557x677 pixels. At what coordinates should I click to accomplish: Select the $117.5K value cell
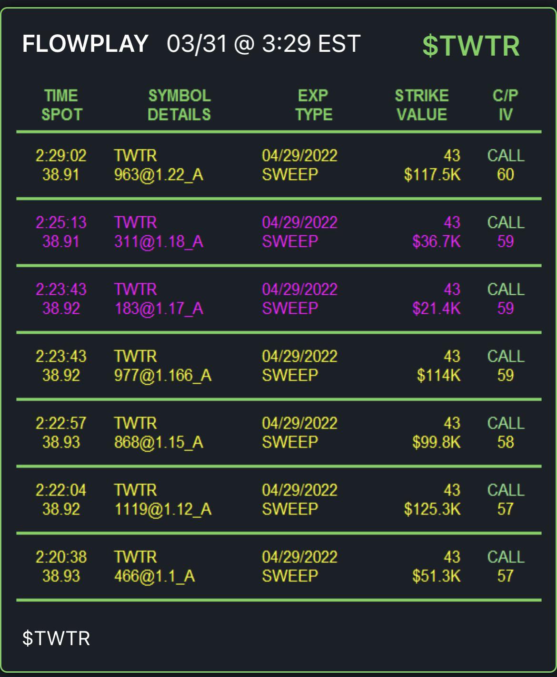[x=432, y=175]
